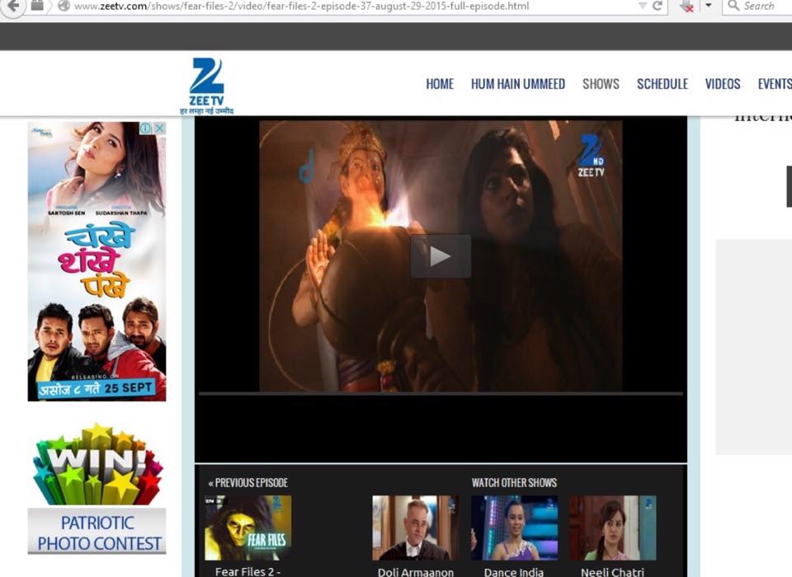
Task: Open the SHOWS menu item
Action: pyautogui.click(x=601, y=84)
